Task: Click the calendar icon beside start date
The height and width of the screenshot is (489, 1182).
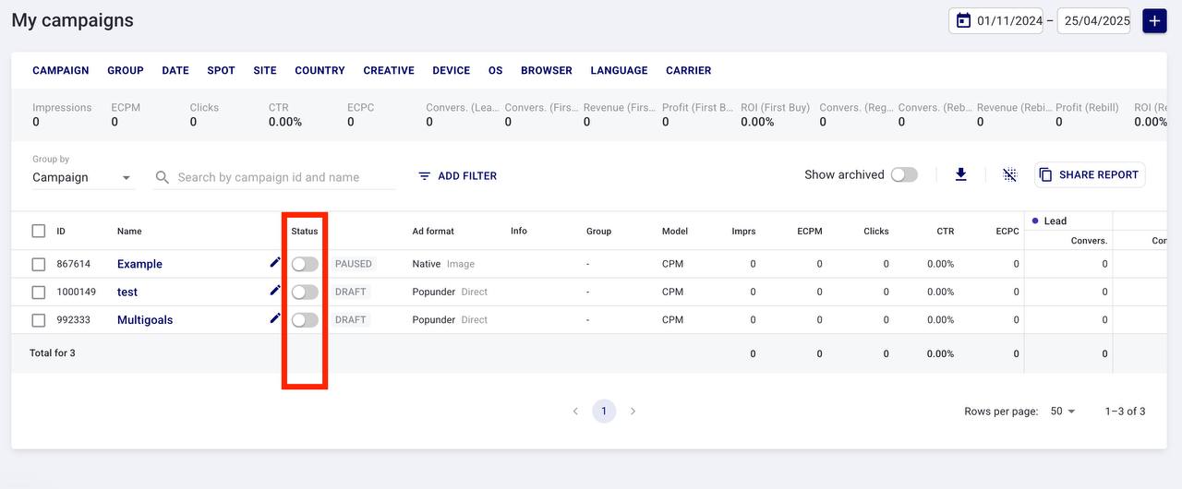Action: 963,20
